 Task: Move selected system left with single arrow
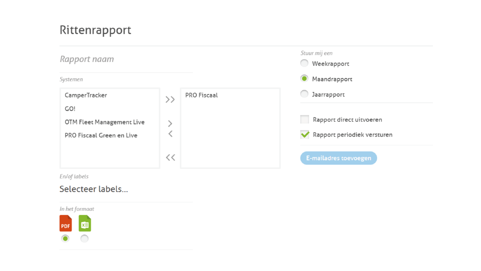[170, 134]
